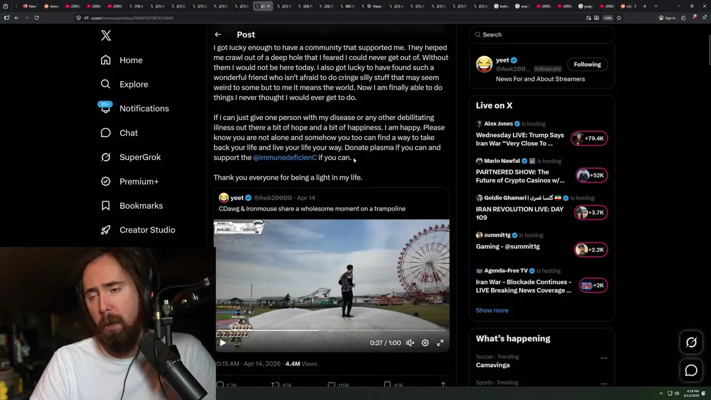Open a new browser tab with plus
This screenshot has width=711, height=400.
pyautogui.click(x=645, y=6)
